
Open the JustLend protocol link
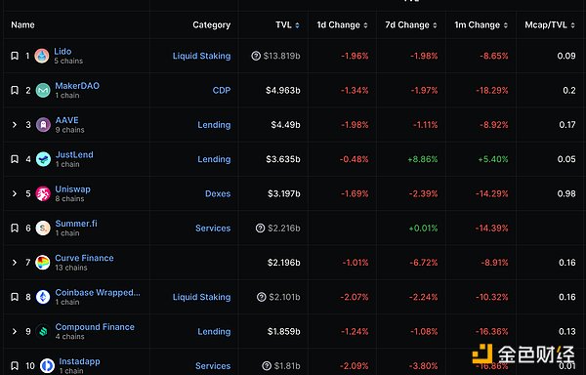pyautogui.click(x=74, y=154)
